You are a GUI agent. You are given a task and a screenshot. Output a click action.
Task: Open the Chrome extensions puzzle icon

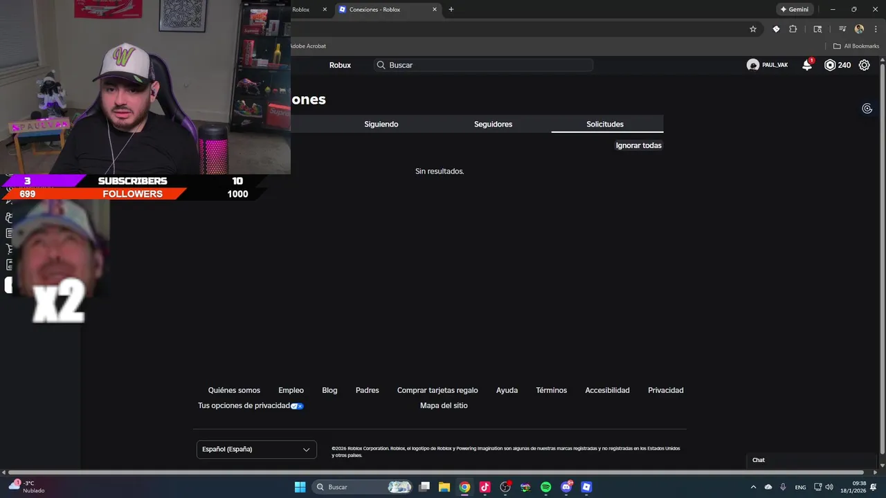pos(793,29)
